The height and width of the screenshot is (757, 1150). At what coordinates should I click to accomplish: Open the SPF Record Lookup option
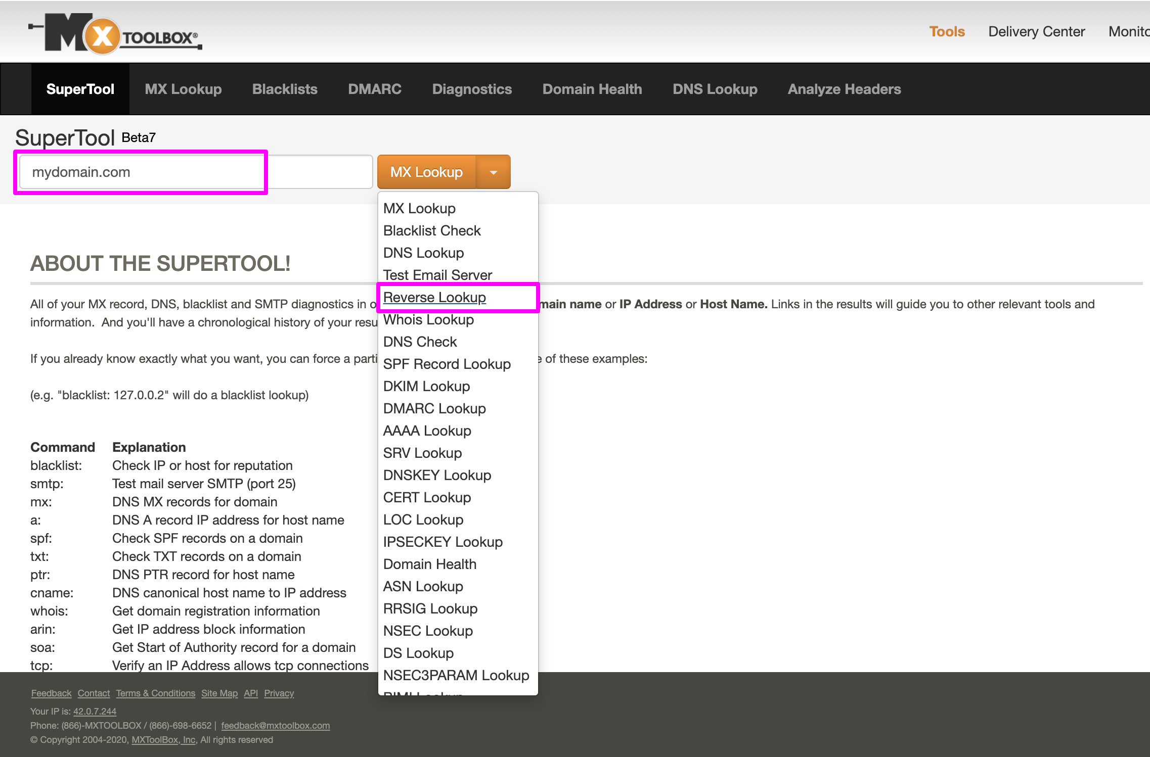(x=448, y=364)
